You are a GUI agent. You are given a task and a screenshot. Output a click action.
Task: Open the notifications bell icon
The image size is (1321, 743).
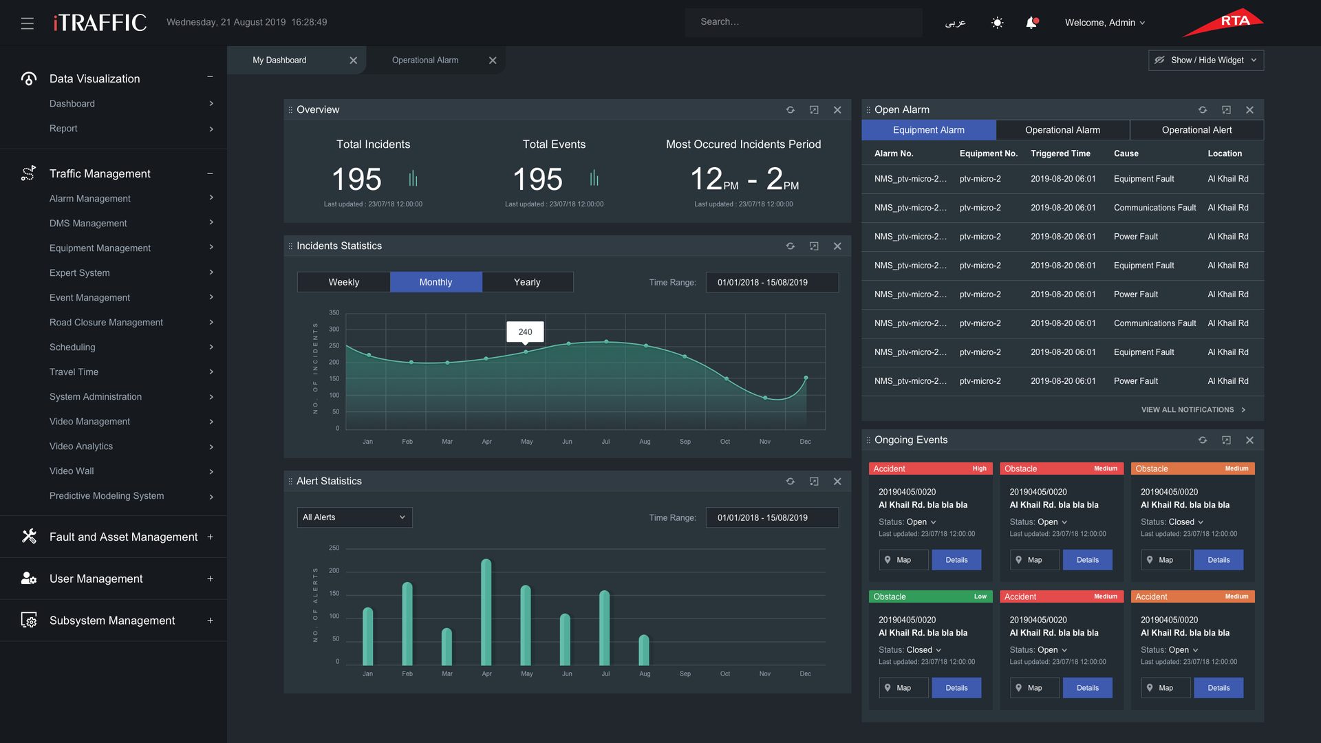(1031, 23)
